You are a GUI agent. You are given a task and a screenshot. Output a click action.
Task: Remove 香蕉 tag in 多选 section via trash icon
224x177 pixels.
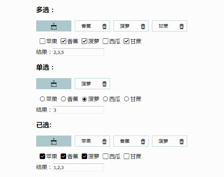104,26
